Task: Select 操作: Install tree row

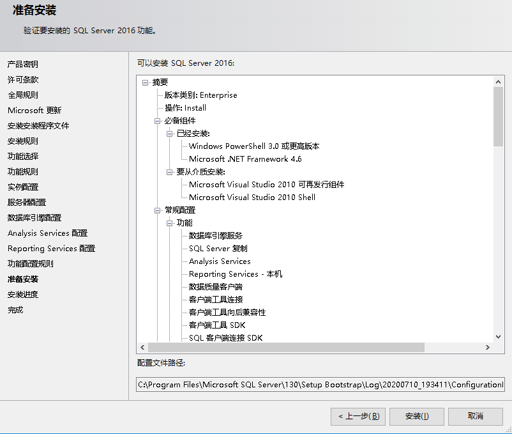Action: click(185, 108)
